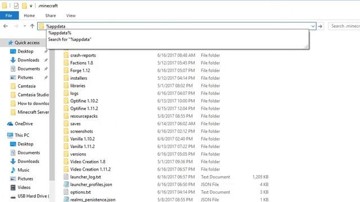Click the Go To arrow button
Viewport: 360px width, 202px height.
coord(320,26)
